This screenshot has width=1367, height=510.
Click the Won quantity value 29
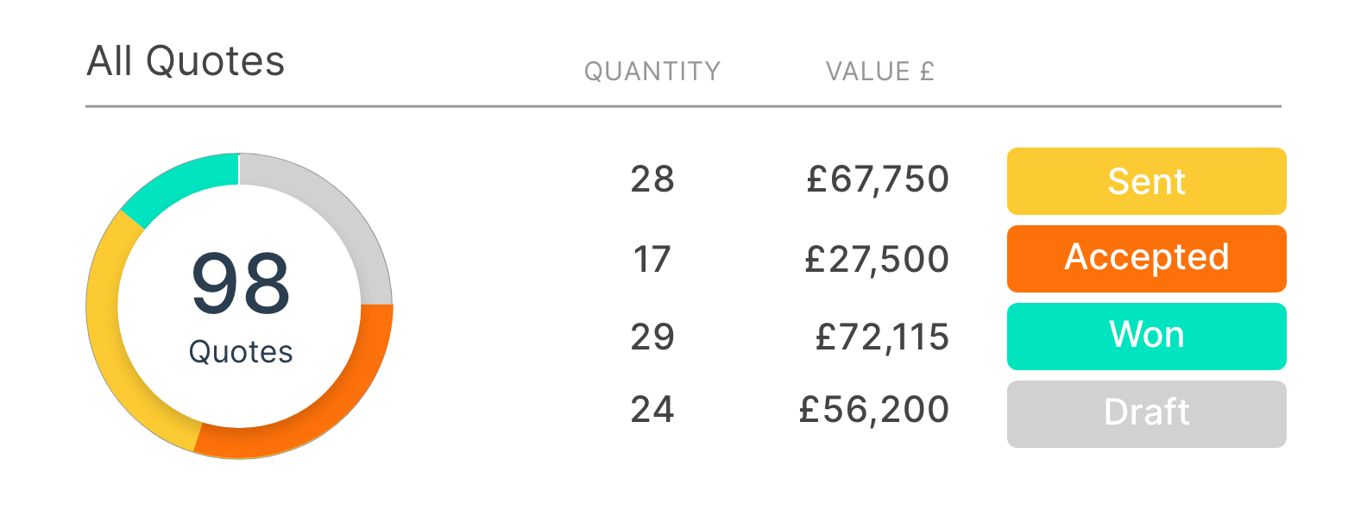[652, 337]
